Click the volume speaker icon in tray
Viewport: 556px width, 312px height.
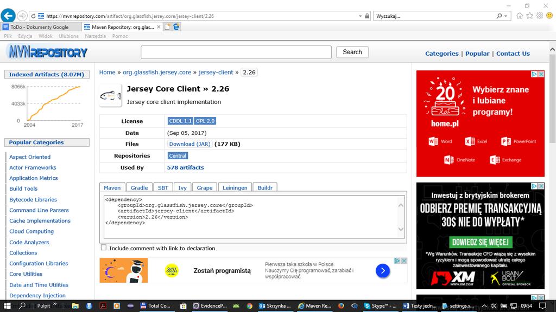click(x=494, y=306)
